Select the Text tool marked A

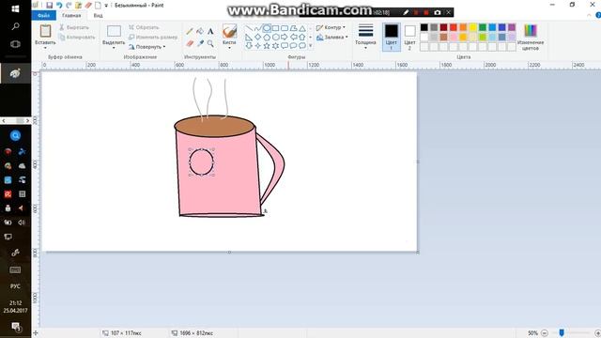pos(210,31)
